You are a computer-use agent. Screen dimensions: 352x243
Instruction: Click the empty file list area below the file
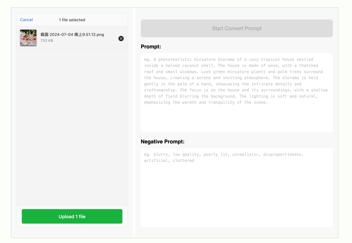72,126
